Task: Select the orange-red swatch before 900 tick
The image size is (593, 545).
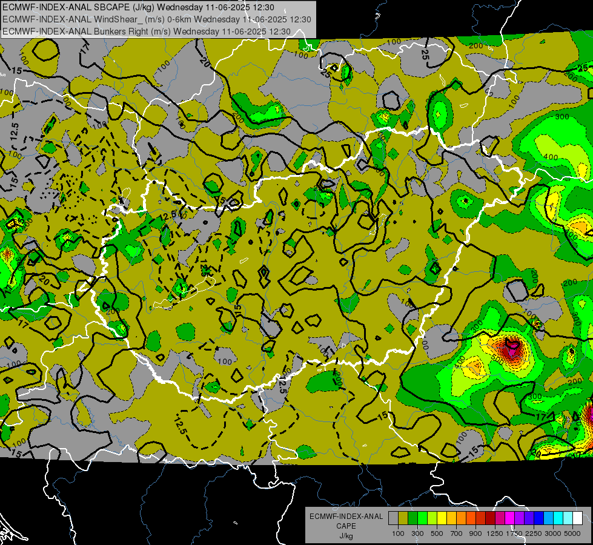Action: pyautogui.click(x=471, y=518)
